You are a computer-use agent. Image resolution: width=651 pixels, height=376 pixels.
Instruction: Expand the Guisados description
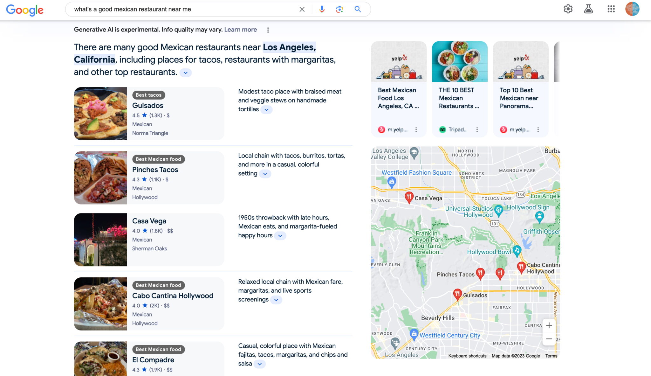266,109
